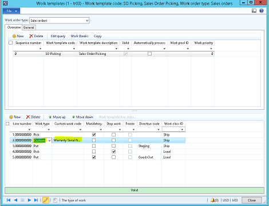Viewport: 269px width, 206px height.
Task: Click the Warranty Serial custom work code field
Action: [x=68, y=140]
